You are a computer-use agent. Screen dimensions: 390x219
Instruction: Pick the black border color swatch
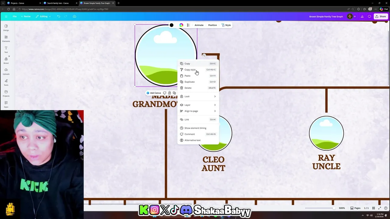point(172,25)
